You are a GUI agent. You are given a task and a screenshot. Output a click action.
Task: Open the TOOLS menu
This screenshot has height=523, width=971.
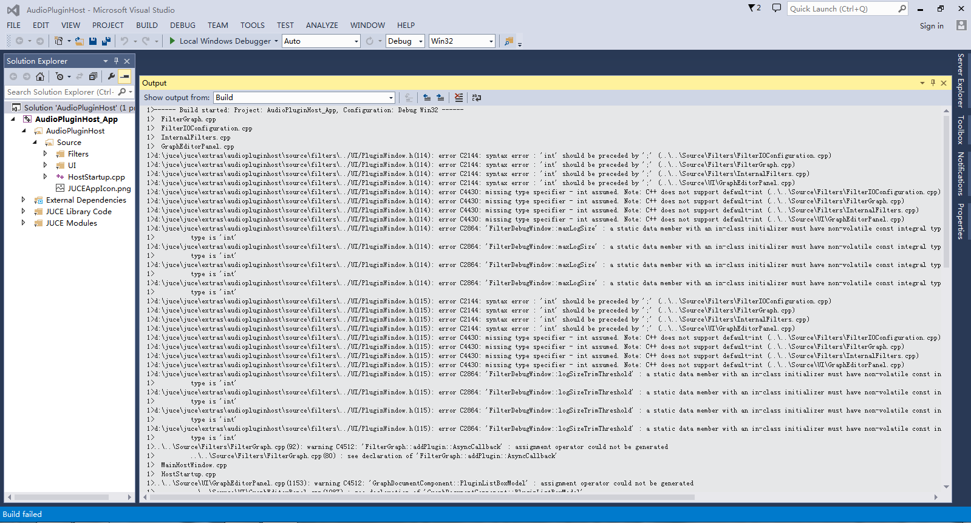(253, 25)
